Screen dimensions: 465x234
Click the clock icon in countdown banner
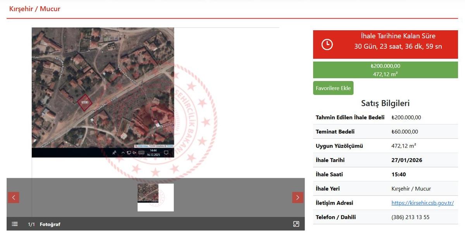click(327, 45)
